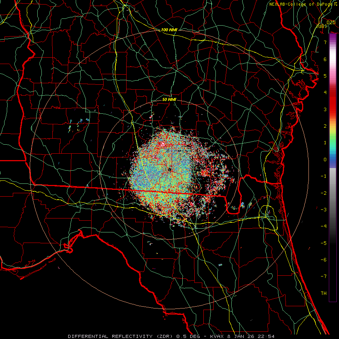Click the 1 value on the color scale
Image resolution: width=339 pixels, height=339 pixels.
[325, 142]
